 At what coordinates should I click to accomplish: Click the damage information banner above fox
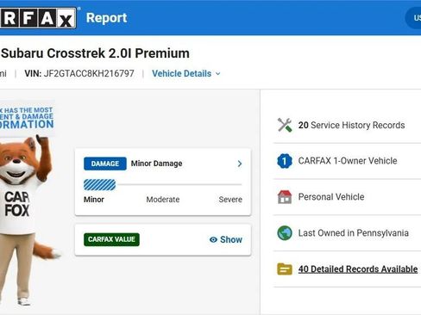(27, 118)
